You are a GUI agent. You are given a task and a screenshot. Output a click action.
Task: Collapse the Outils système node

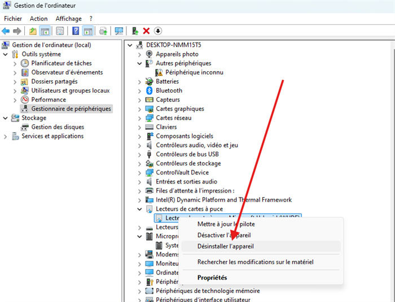coord(5,54)
